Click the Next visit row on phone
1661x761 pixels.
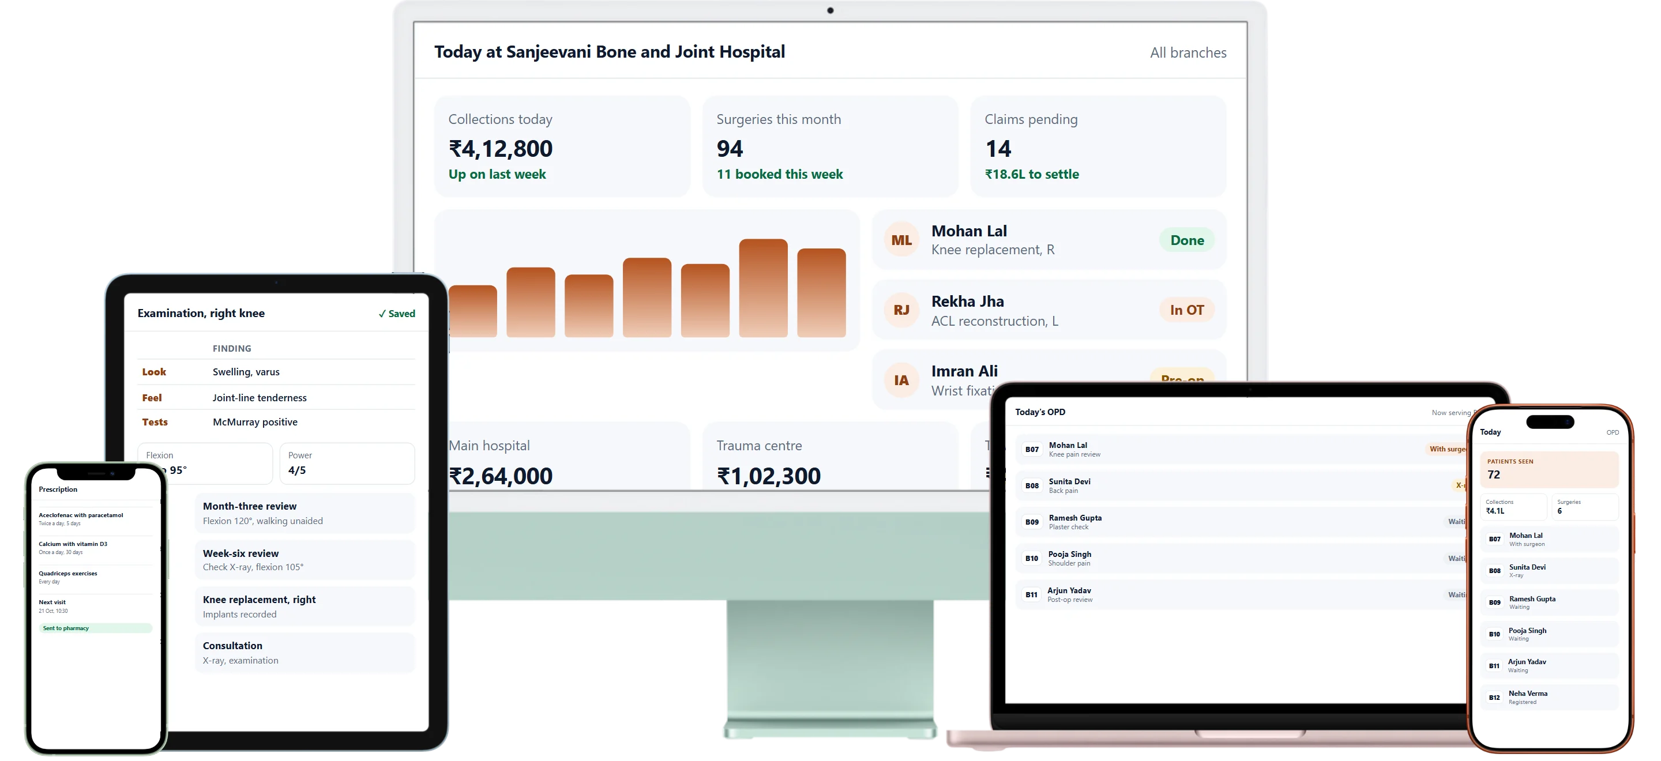coord(95,606)
